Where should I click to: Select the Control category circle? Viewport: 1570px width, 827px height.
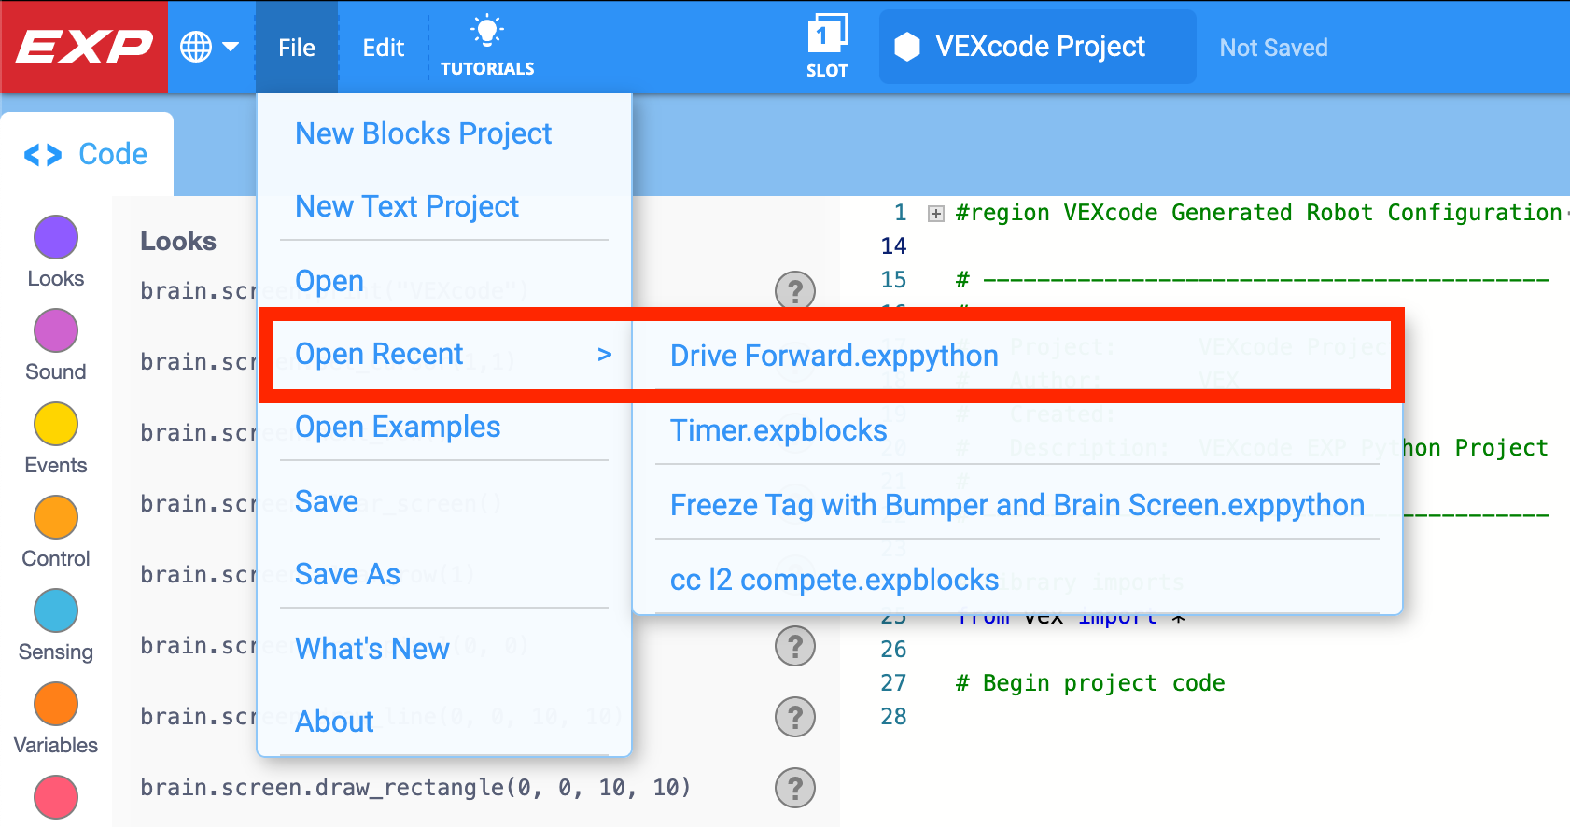pos(56,517)
